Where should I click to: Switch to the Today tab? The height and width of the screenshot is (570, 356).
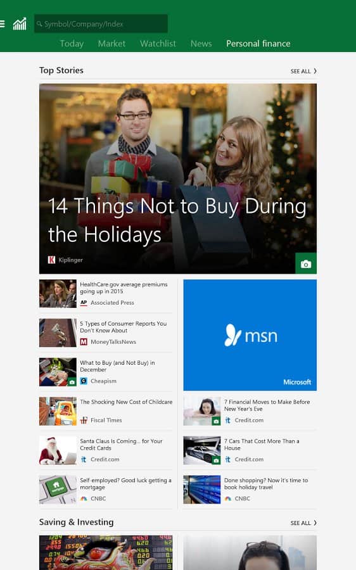72,44
